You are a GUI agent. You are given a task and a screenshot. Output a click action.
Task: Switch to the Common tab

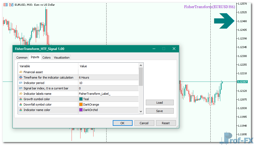pos(22,58)
